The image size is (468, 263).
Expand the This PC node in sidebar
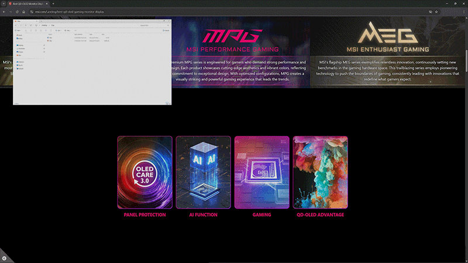click(15, 65)
